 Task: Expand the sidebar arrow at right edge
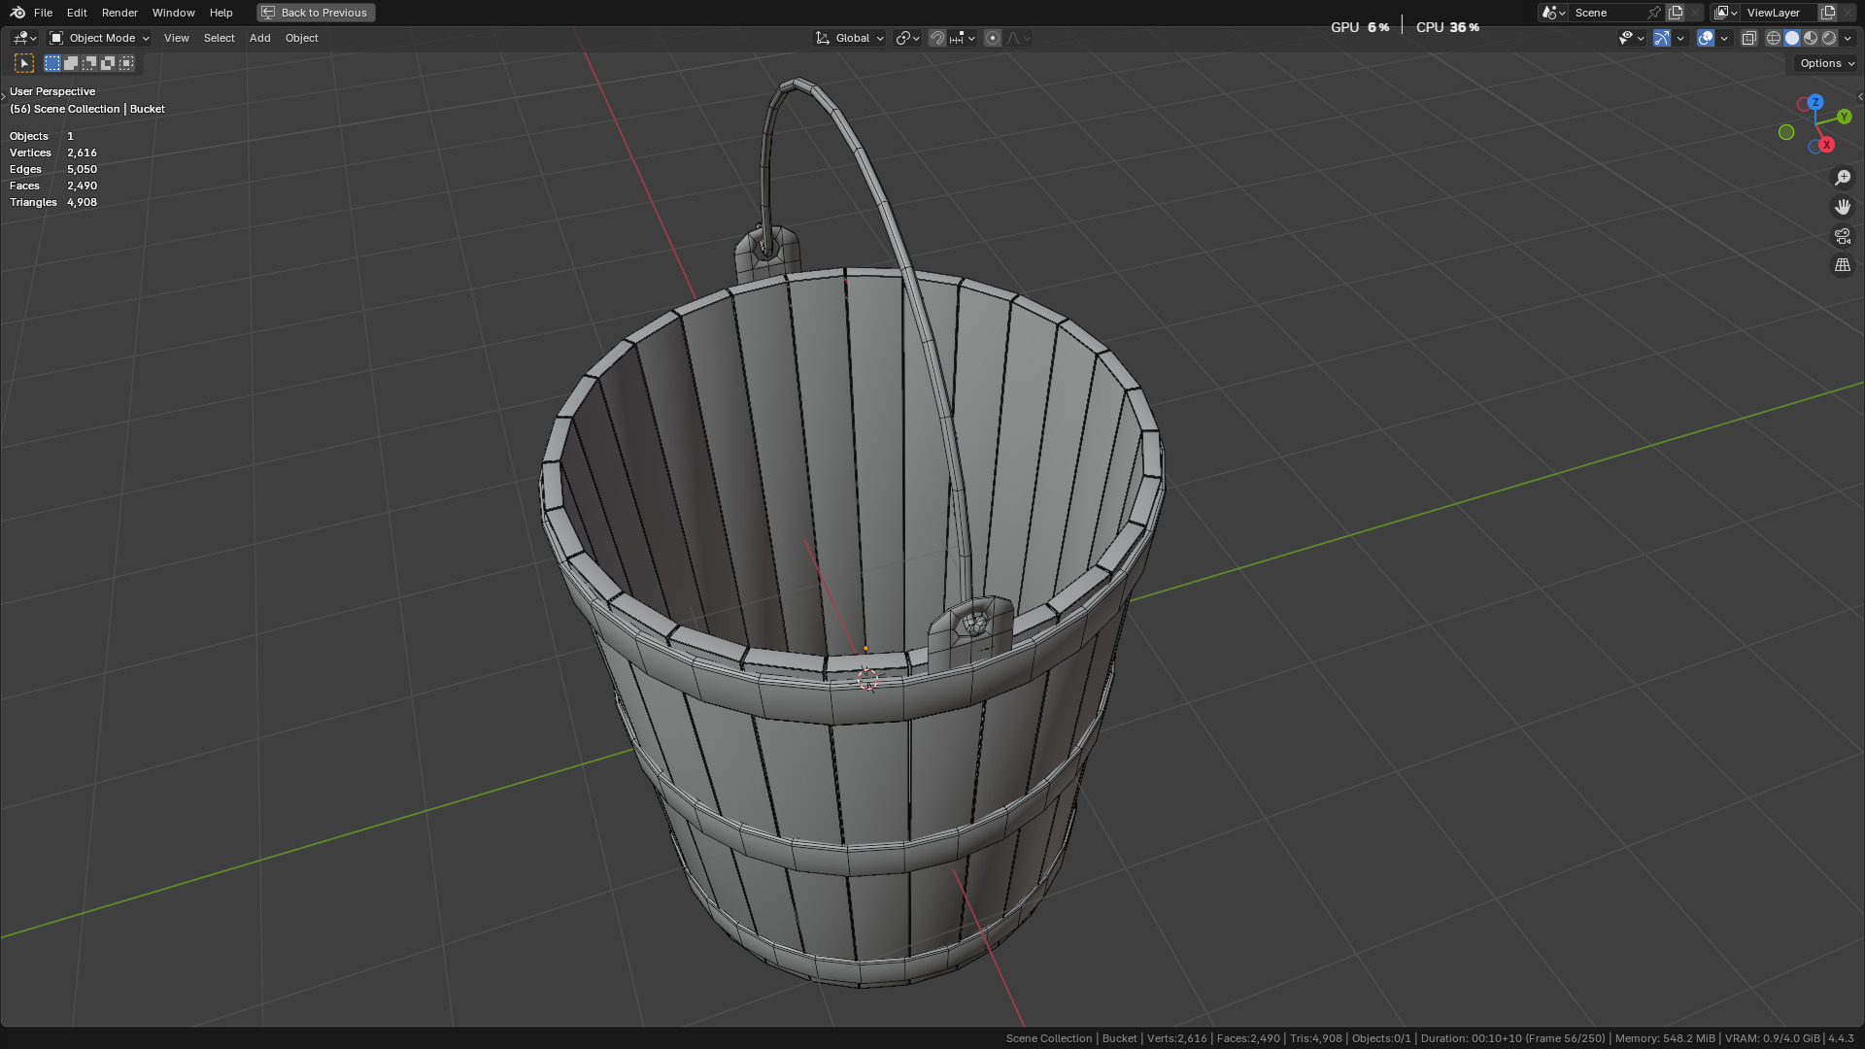point(1860,96)
